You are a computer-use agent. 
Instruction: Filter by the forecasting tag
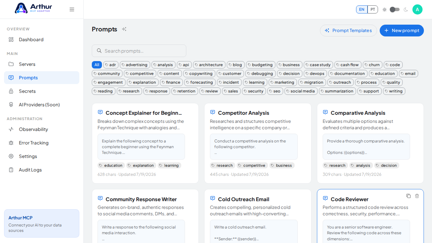tap(200, 82)
